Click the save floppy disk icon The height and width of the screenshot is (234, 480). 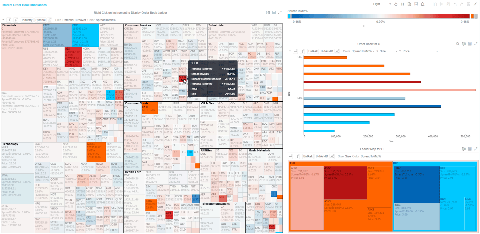(468, 4)
